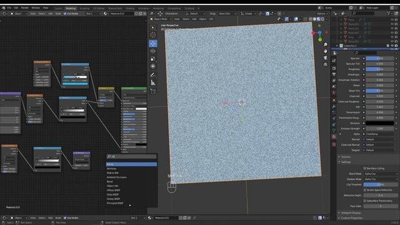Collapse the Settings panel section
The image size is (400, 225).
346,162
